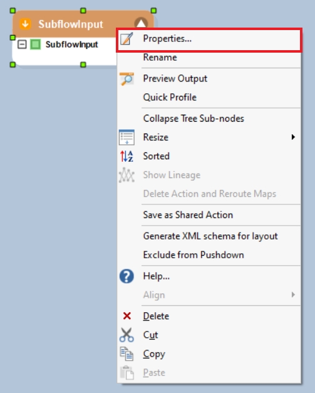Click the Copy pages icon
The height and width of the screenshot is (393, 315).
(x=127, y=354)
